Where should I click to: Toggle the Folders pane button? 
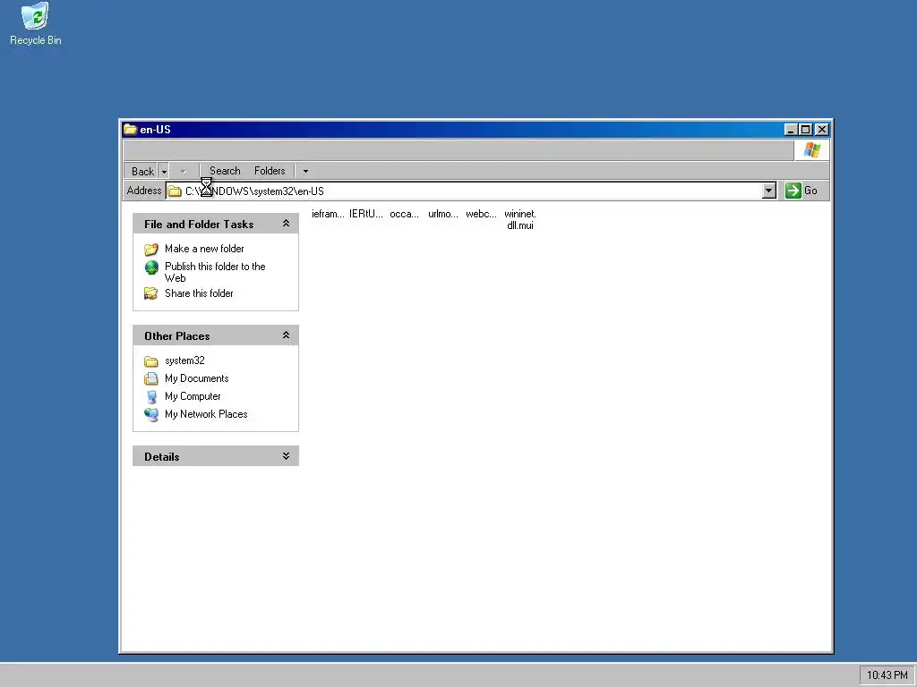click(x=270, y=171)
